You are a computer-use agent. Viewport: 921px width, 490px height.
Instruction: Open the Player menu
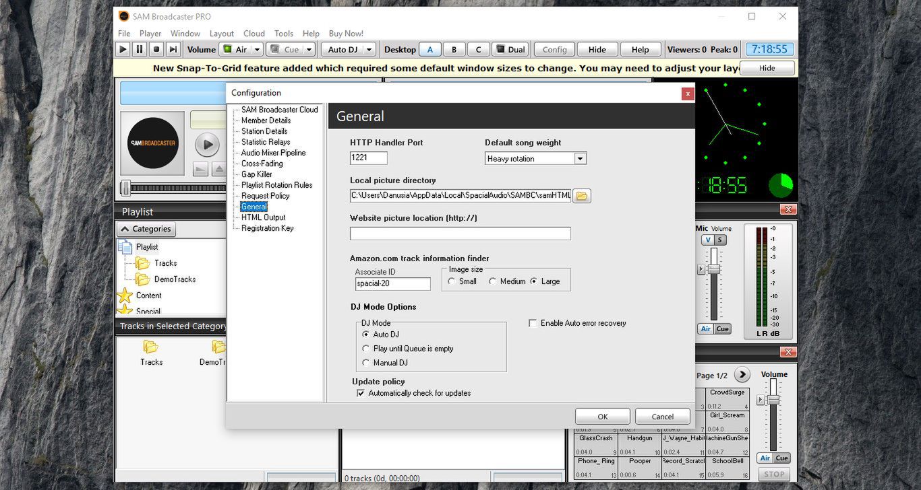[150, 33]
